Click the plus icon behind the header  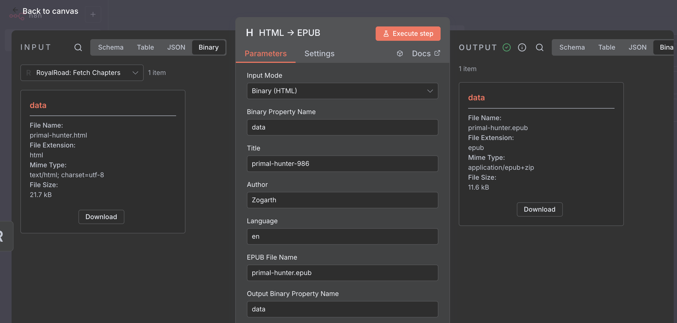pyautogui.click(x=93, y=14)
